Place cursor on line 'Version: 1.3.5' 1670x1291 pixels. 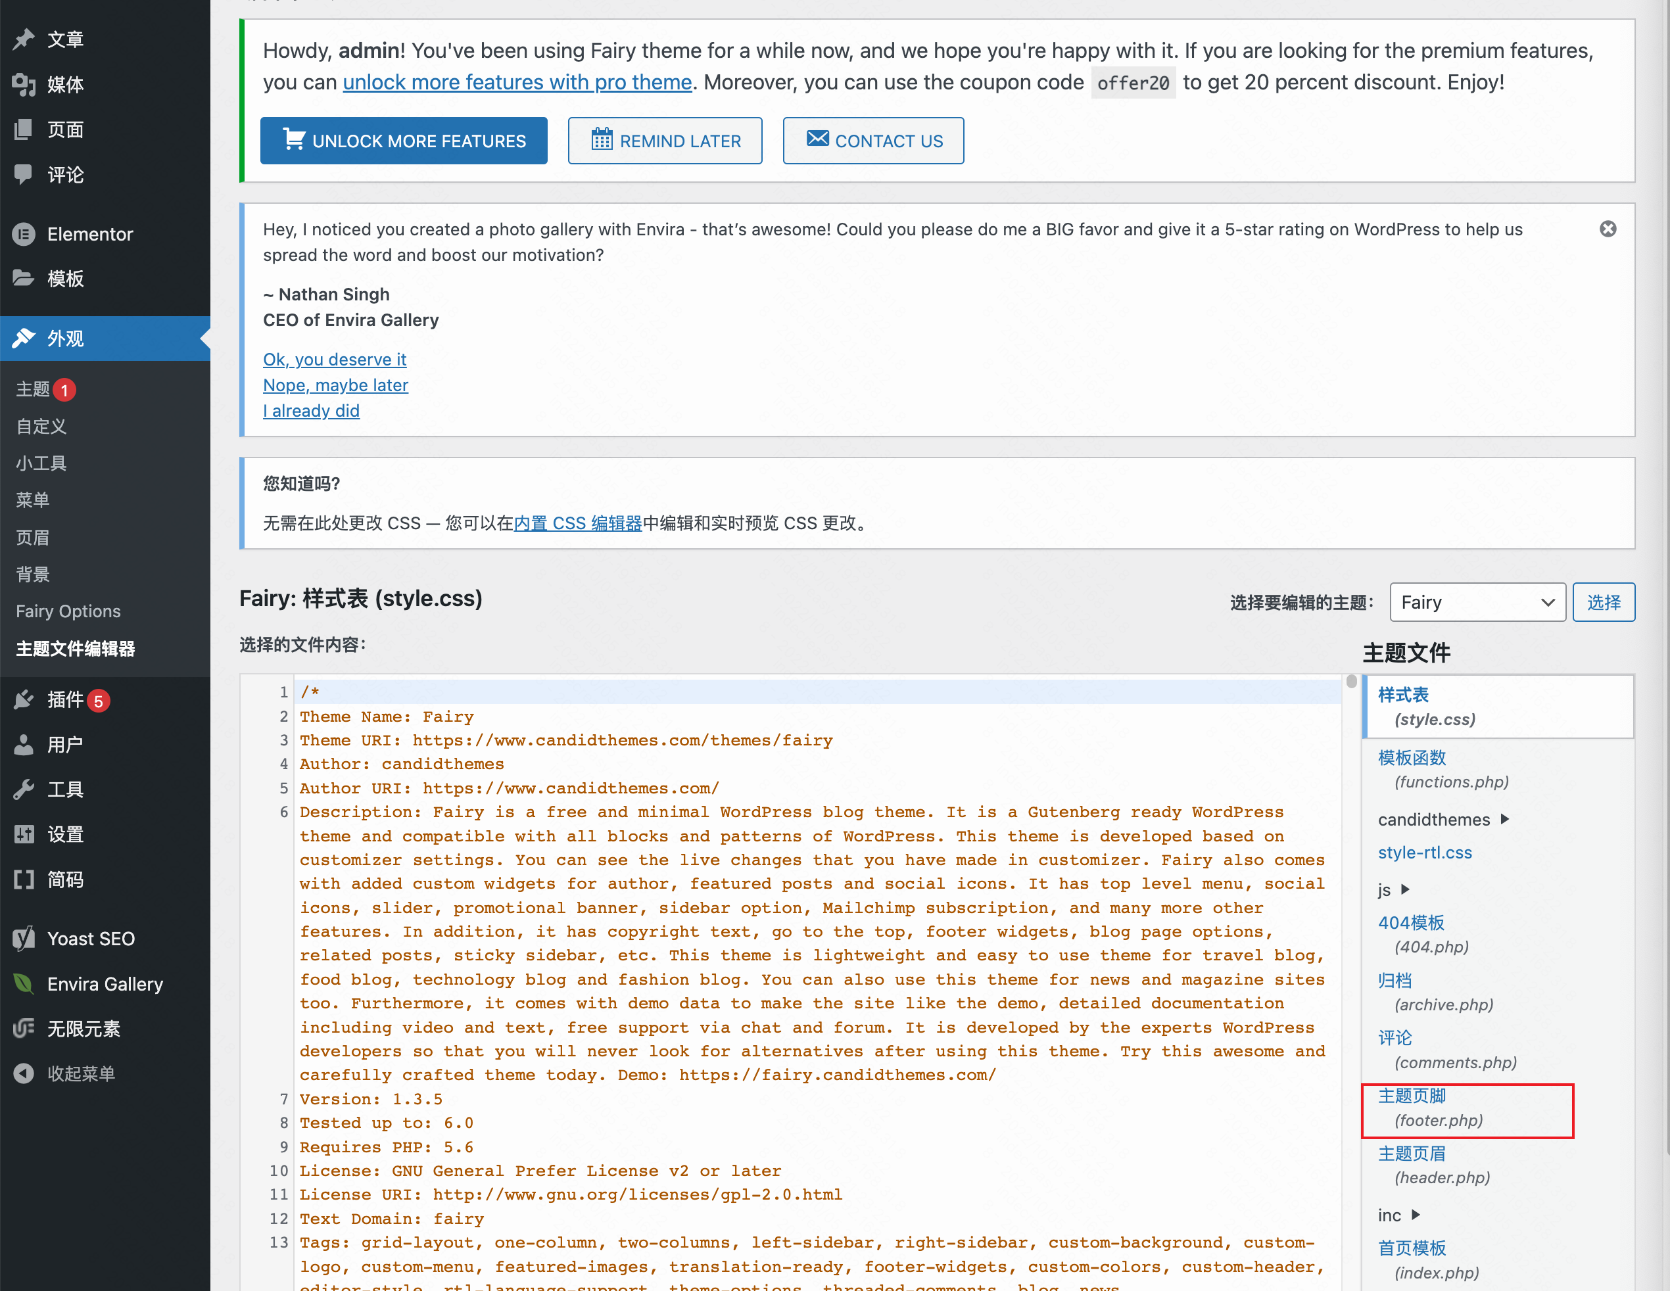[x=371, y=1099]
